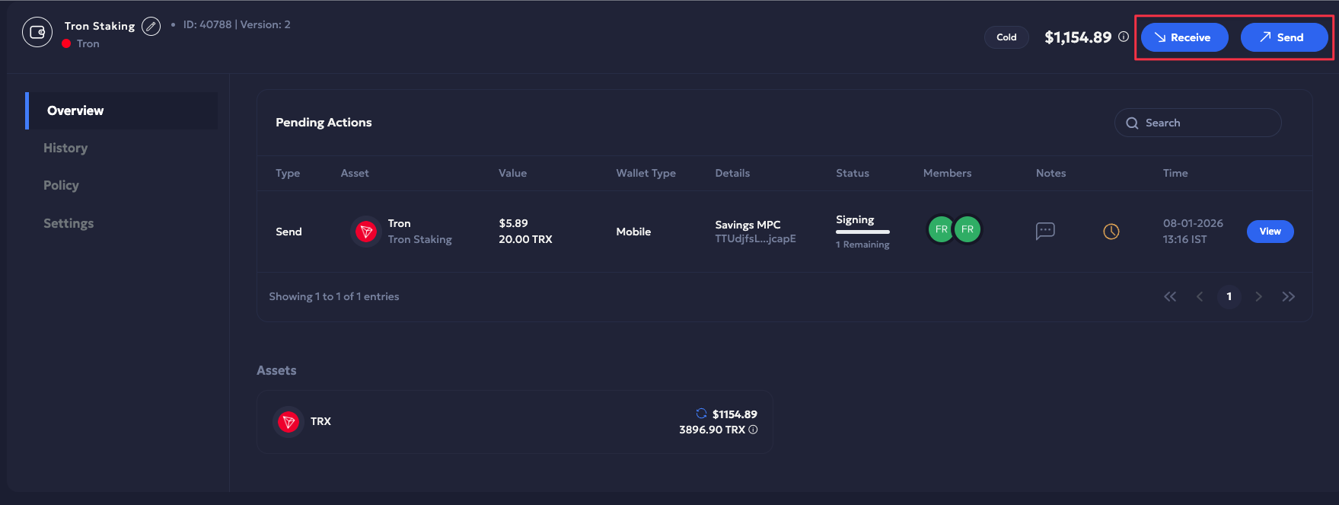This screenshot has height=505, width=1339.
Task: Focus the Pending Actions search field
Action: click(x=1197, y=123)
